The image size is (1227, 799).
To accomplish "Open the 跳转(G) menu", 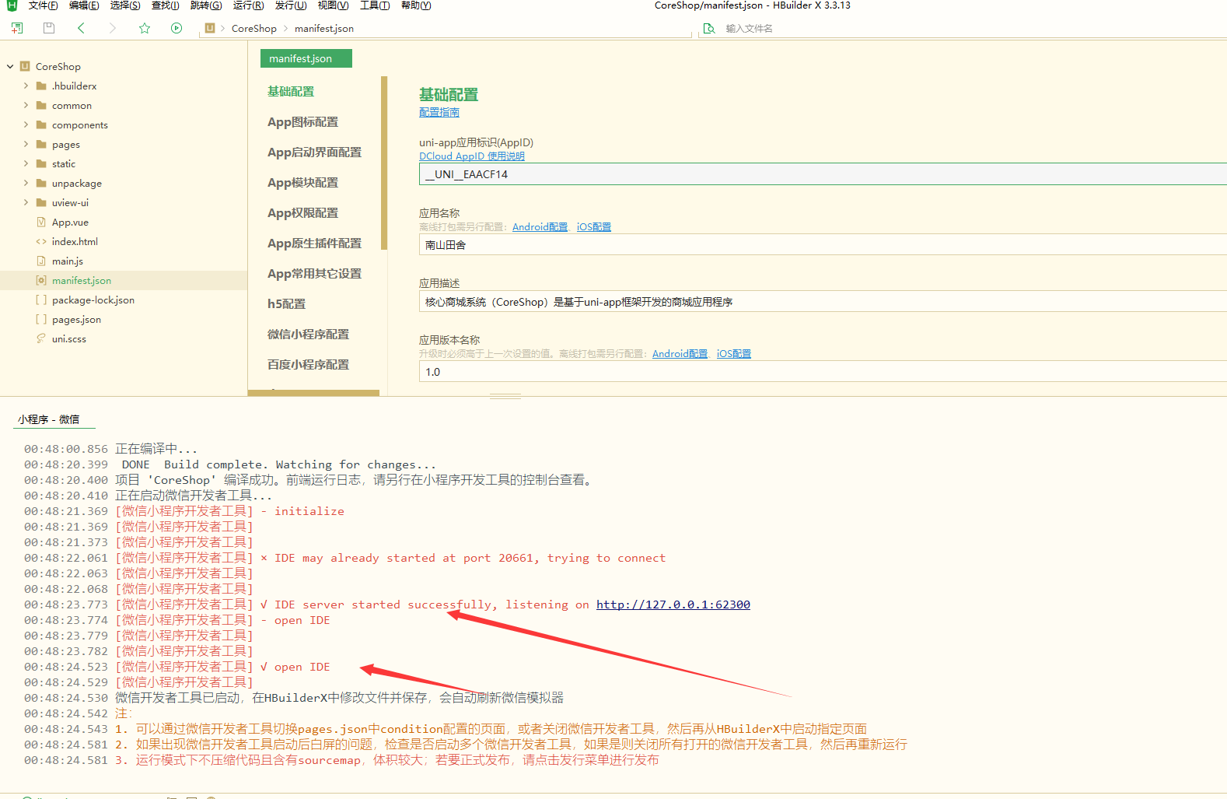I will [x=206, y=5].
